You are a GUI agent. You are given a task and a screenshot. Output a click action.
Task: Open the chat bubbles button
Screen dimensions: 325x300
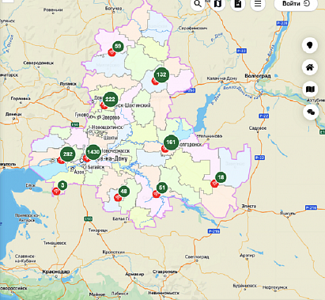pos(311,112)
